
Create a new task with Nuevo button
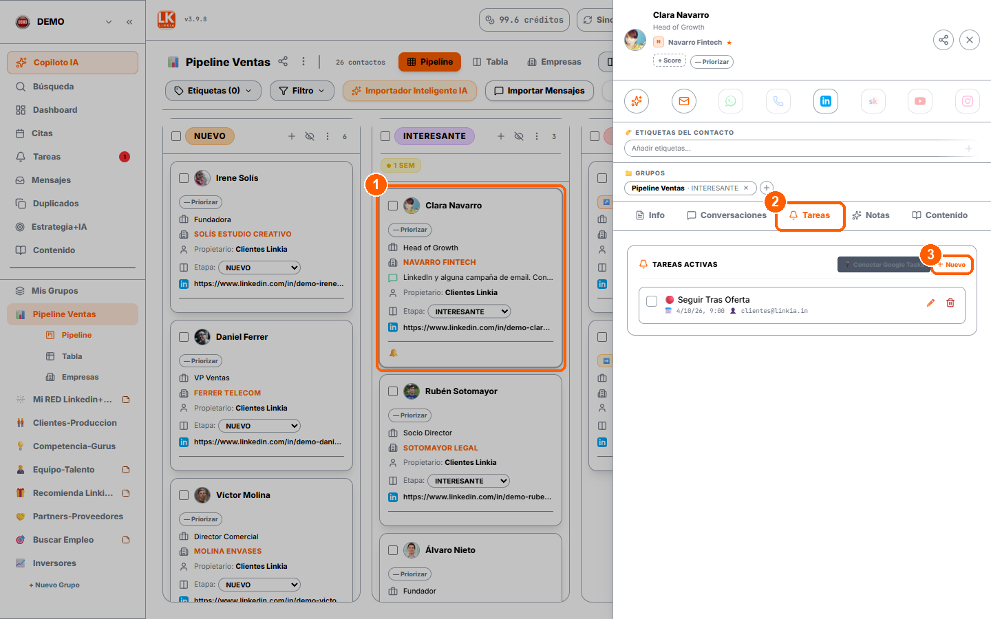952,265
